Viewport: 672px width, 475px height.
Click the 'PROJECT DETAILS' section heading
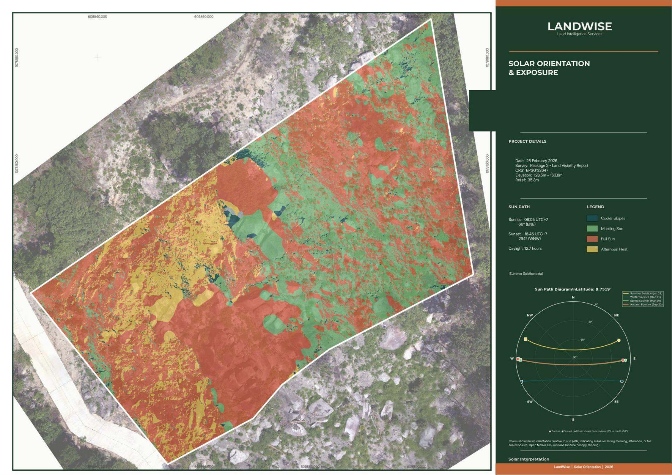pyautogui.click(x=527, y=141)
